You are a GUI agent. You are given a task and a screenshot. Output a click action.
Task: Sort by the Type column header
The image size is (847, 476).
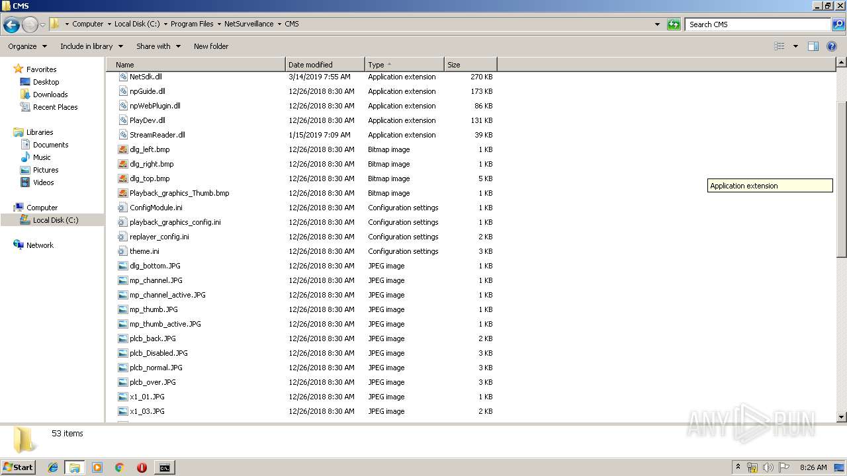[404, 65]
